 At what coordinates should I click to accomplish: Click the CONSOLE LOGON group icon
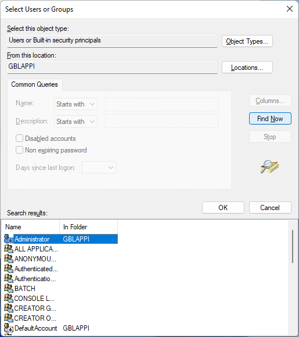click(x=9, y=298)
